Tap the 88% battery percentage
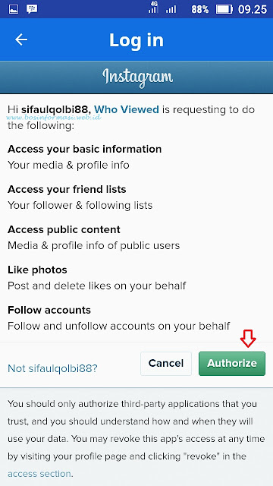The height and width of the screenshot is (486, 273). [200, 10]
